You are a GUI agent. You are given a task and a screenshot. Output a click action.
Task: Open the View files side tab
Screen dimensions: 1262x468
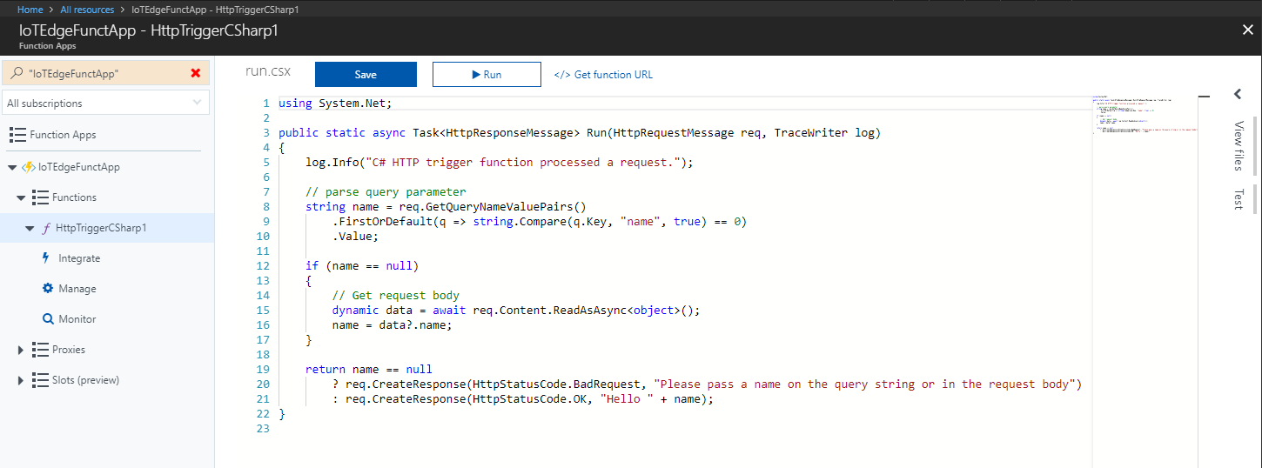[x=1239, y=146]
